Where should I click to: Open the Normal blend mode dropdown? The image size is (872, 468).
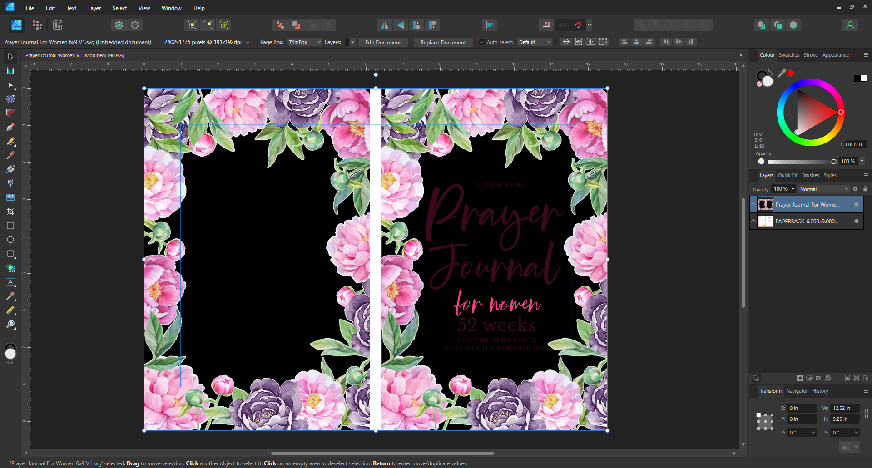pyautogui.click(x=824, y=189)
